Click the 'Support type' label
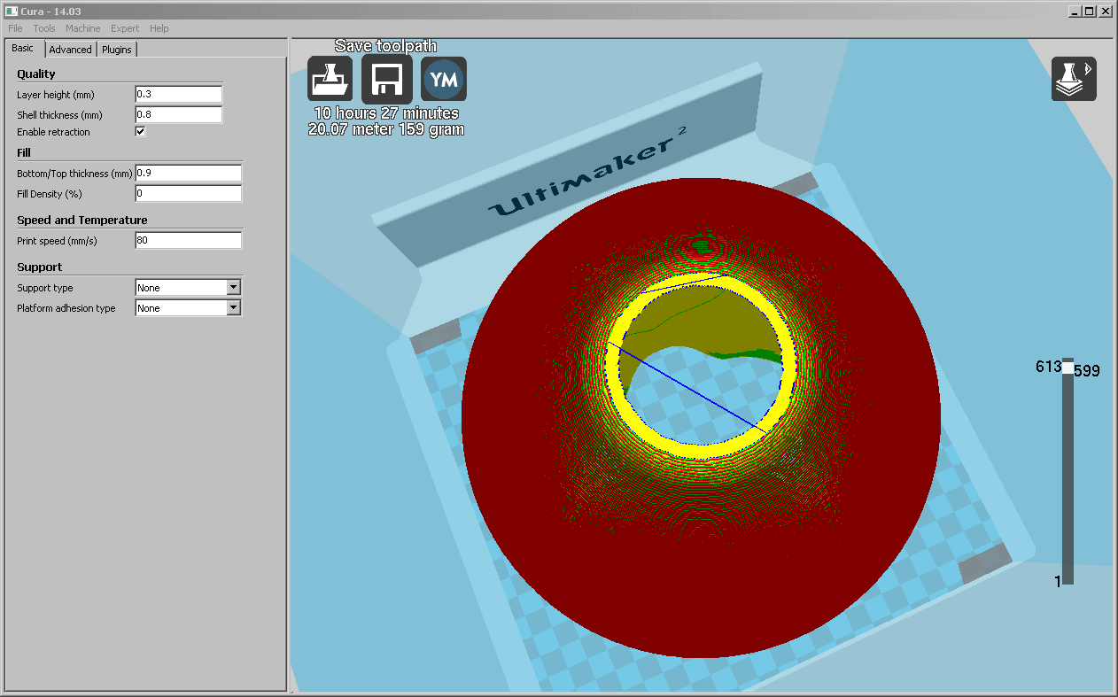Image resolution: width=1118 pixels, height=697 pixels. (x=45, y=288)
